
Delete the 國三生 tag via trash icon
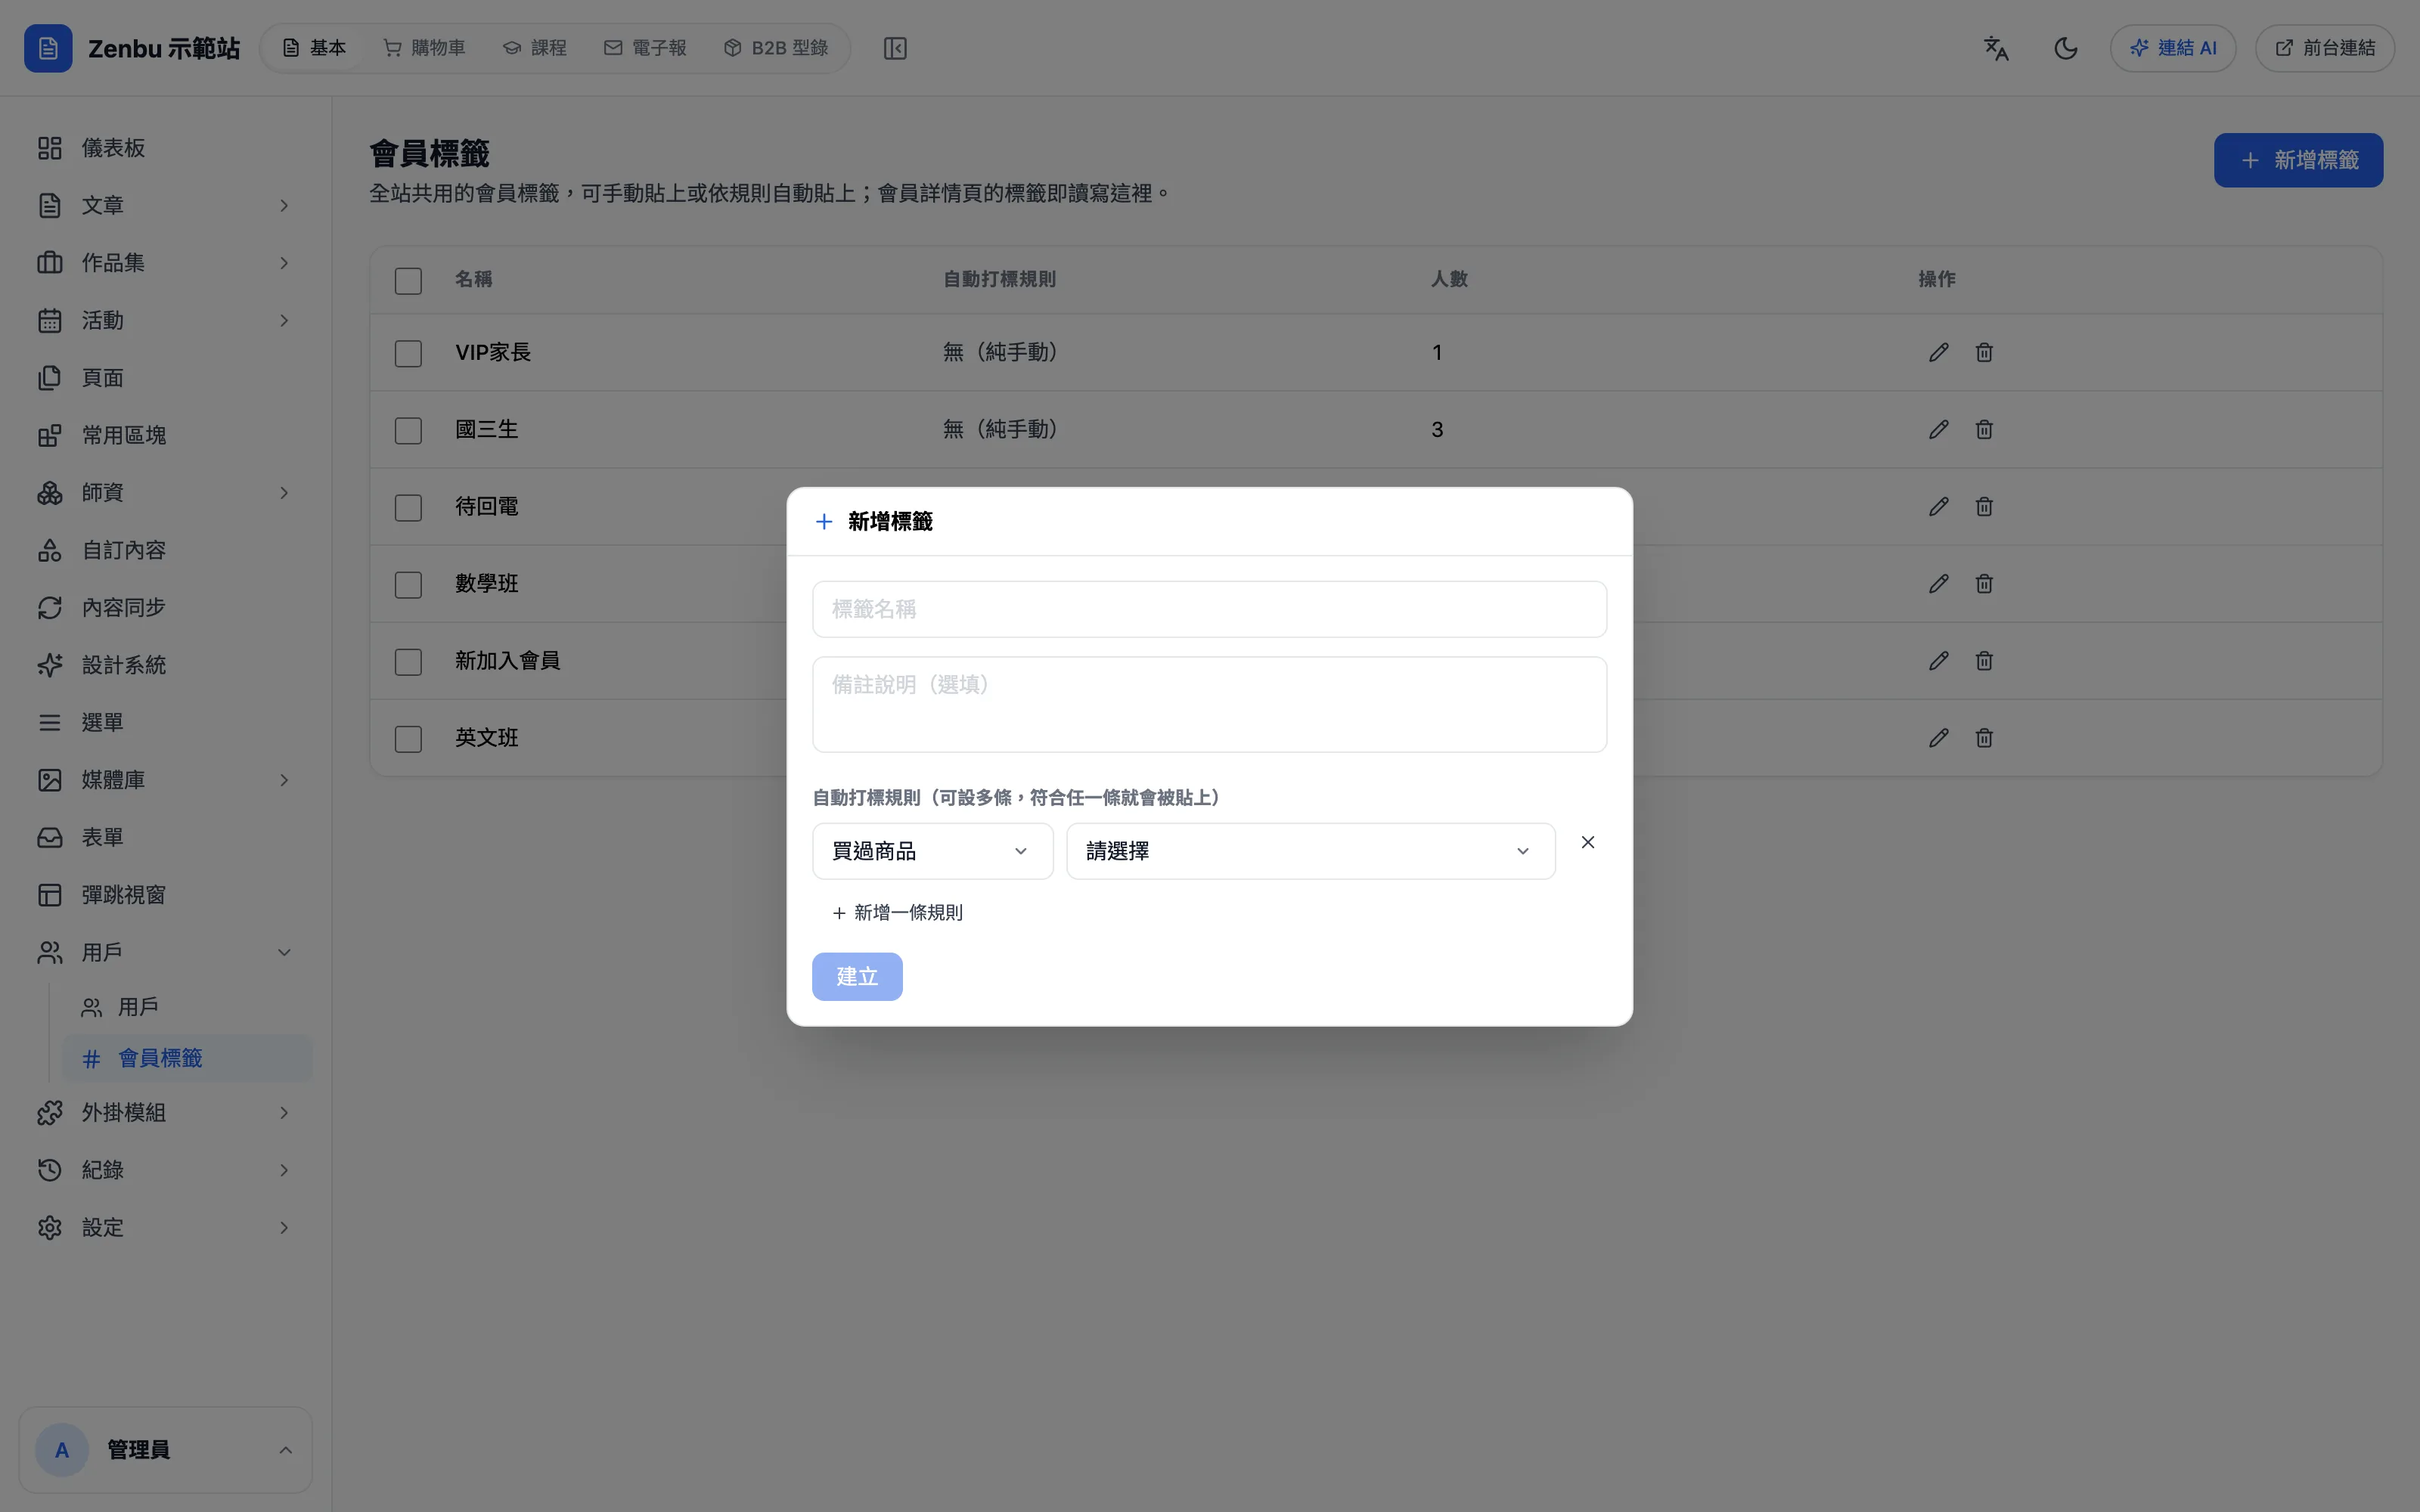coord(1984,429)
